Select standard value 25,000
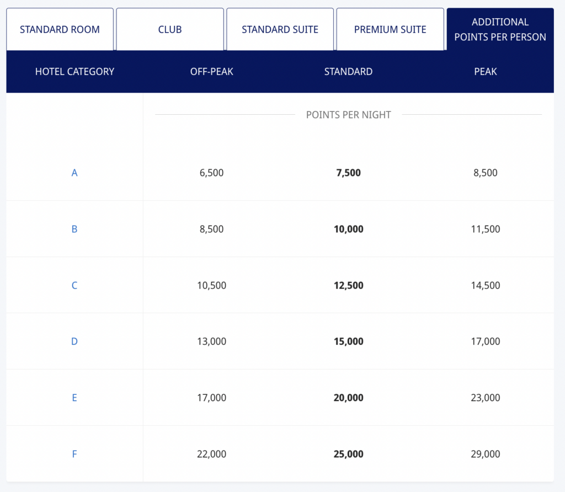565x492 pixels. pos(349,454)
